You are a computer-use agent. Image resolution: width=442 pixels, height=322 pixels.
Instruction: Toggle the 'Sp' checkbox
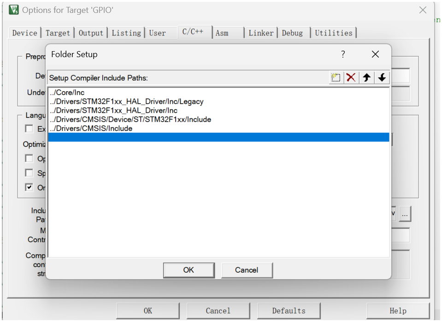click(29, 173)
